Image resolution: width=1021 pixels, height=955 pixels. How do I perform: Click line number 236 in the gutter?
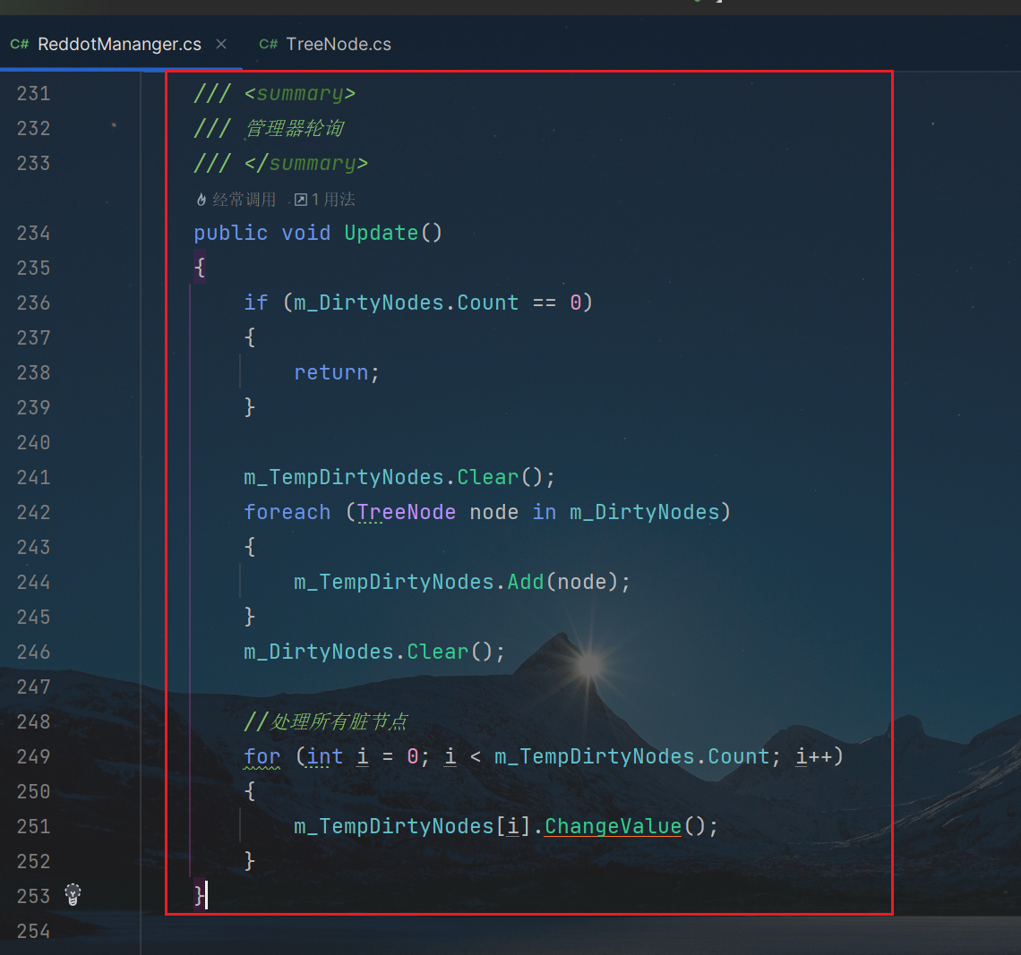coord(33,303)
